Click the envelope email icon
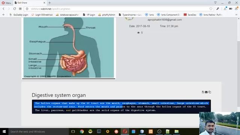The image size is (240, 135). (x=206, y=92)
